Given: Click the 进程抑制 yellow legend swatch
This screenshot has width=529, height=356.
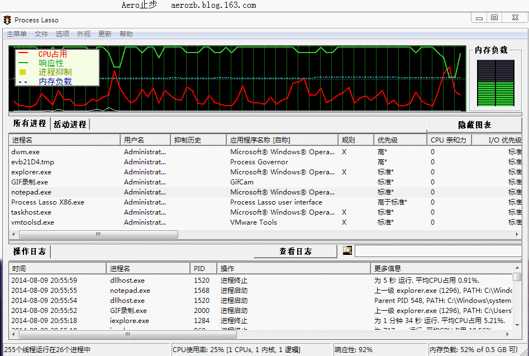Looking at the screenshot, I should [x=22, y=72].
